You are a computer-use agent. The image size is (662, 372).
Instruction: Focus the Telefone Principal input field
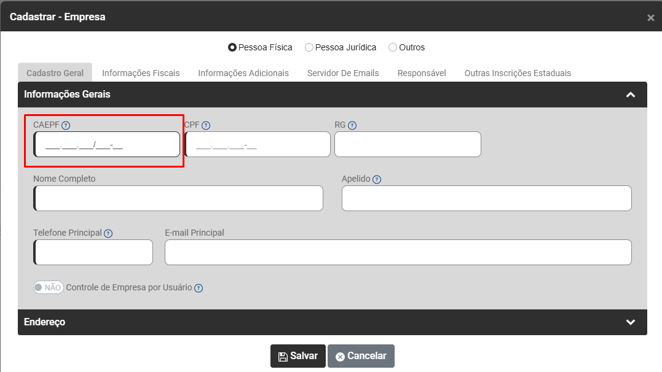coord(93,252)
